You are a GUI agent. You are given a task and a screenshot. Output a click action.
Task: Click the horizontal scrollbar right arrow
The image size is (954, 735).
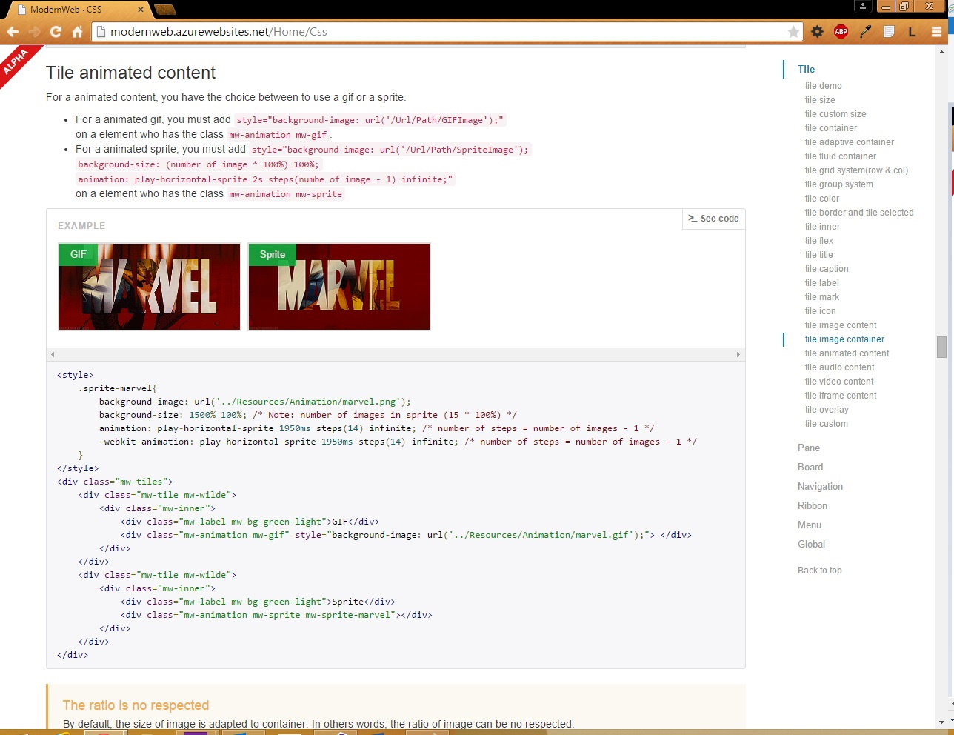coord(738,355)
